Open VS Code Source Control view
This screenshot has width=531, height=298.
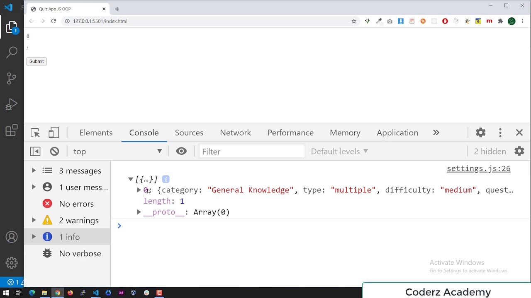pyautogui.click(x=12, y=78)
